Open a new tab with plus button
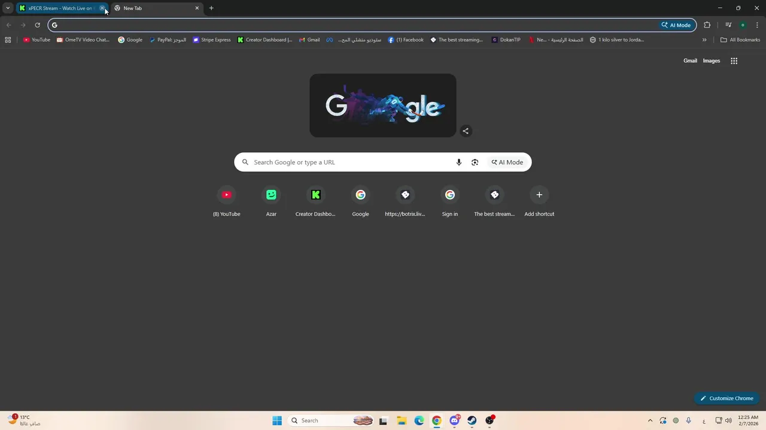Image resolution: width=766 pixels, height=430 pixels. [211, 8]
